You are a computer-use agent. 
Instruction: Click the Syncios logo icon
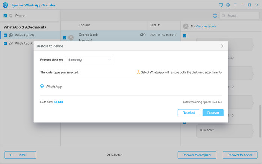point(5,5)
